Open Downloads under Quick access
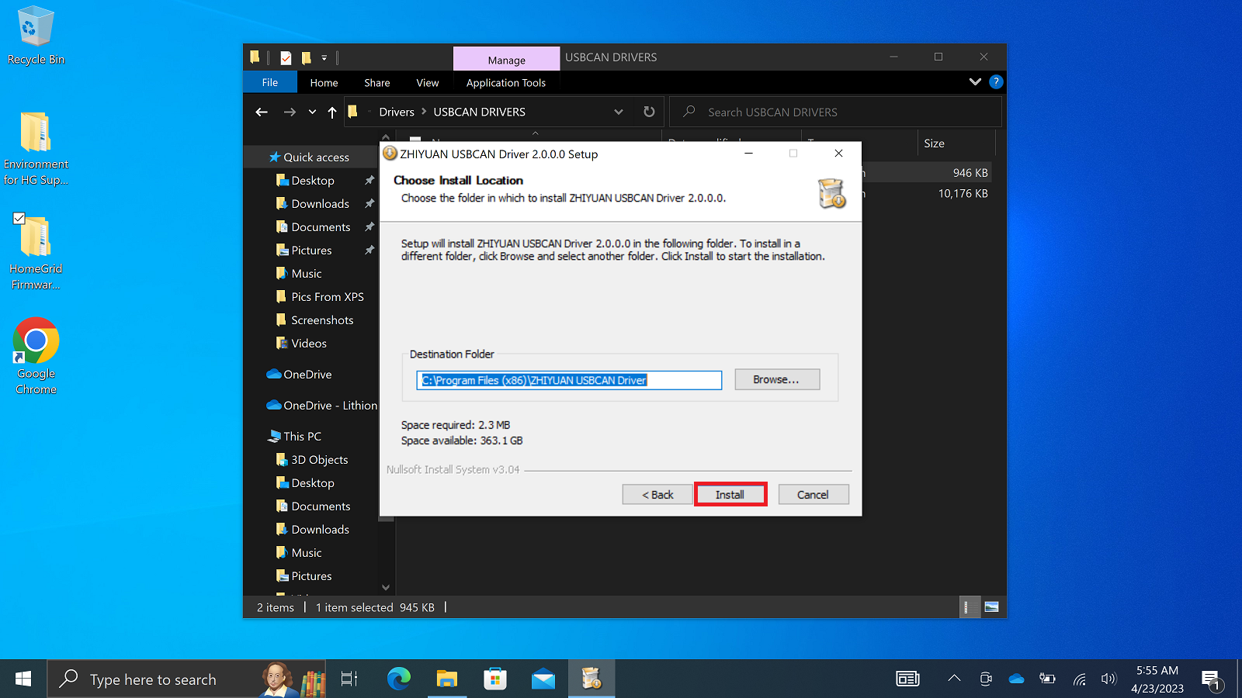Image resolution: width=1242 pixels, height=698 pixels. point(320,203)
